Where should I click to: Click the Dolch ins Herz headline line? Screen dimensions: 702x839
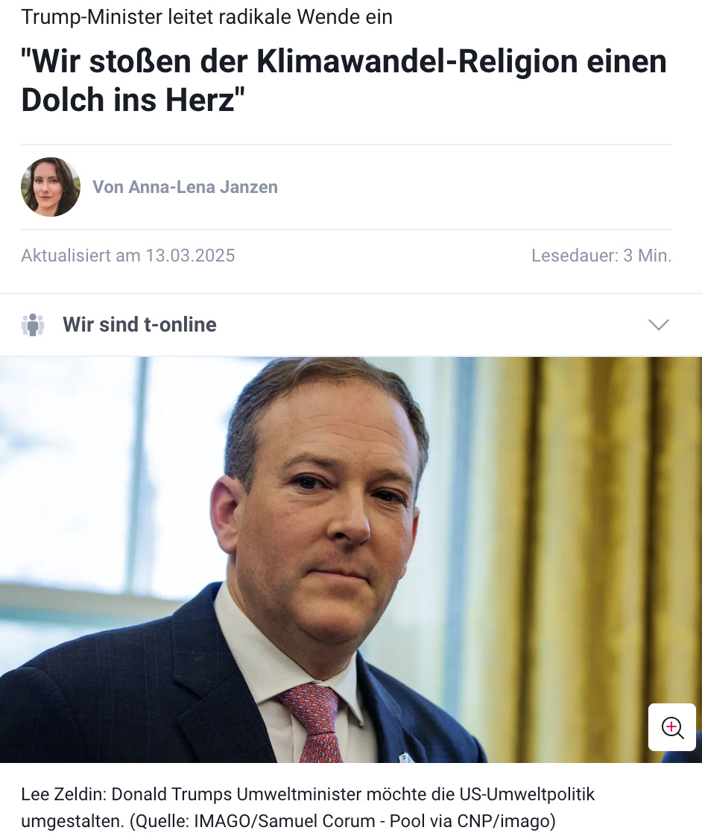click(133, 100)
